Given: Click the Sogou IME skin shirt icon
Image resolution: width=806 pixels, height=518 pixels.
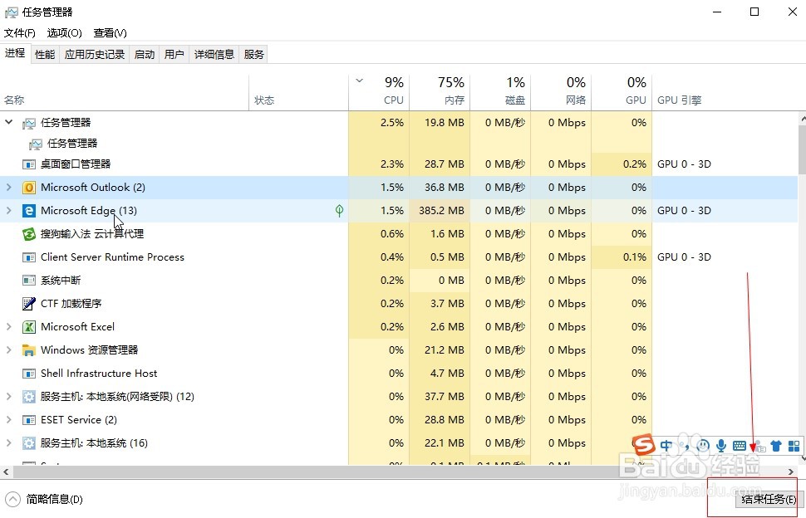Looking at the screenshot, I should (776, 446).
